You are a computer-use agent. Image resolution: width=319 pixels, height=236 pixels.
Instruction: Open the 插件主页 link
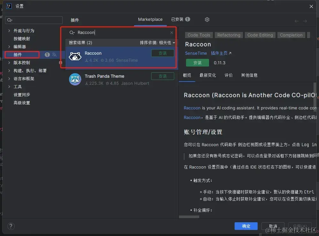coord(221,53)
